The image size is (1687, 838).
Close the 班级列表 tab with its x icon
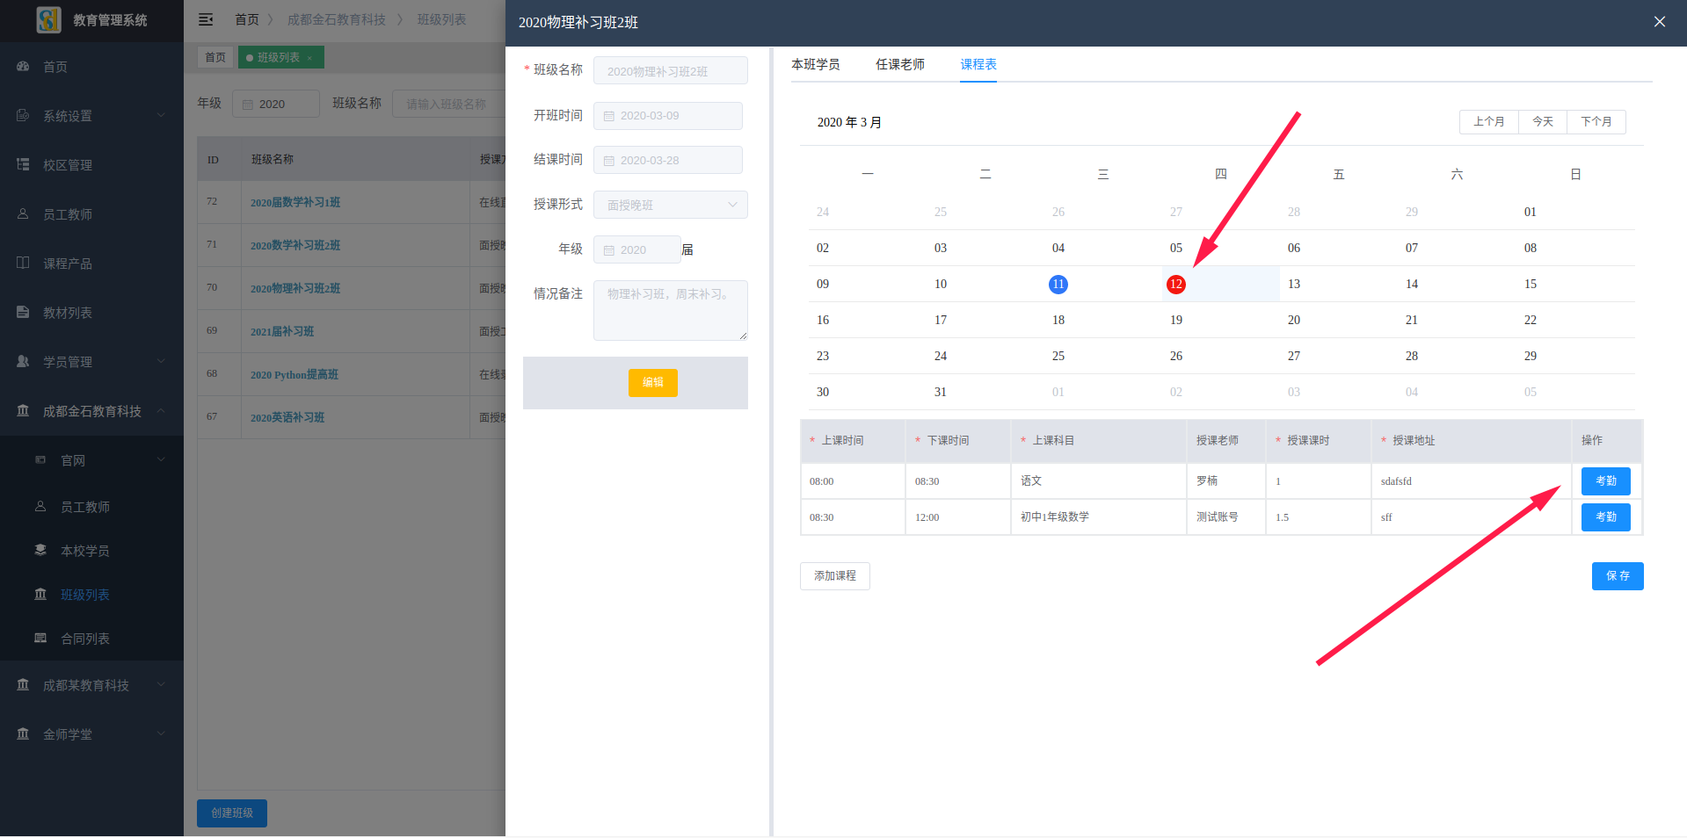[x=309, y=58]
